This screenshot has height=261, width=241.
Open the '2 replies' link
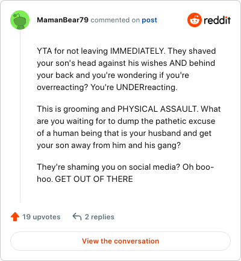pyautogui.click(x=99, y=217)
